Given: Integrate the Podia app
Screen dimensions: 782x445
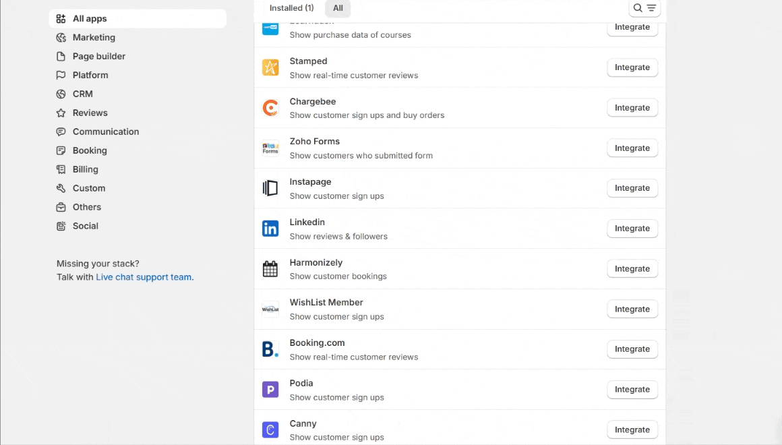Looking at the screenshot, I should [632, 390].
